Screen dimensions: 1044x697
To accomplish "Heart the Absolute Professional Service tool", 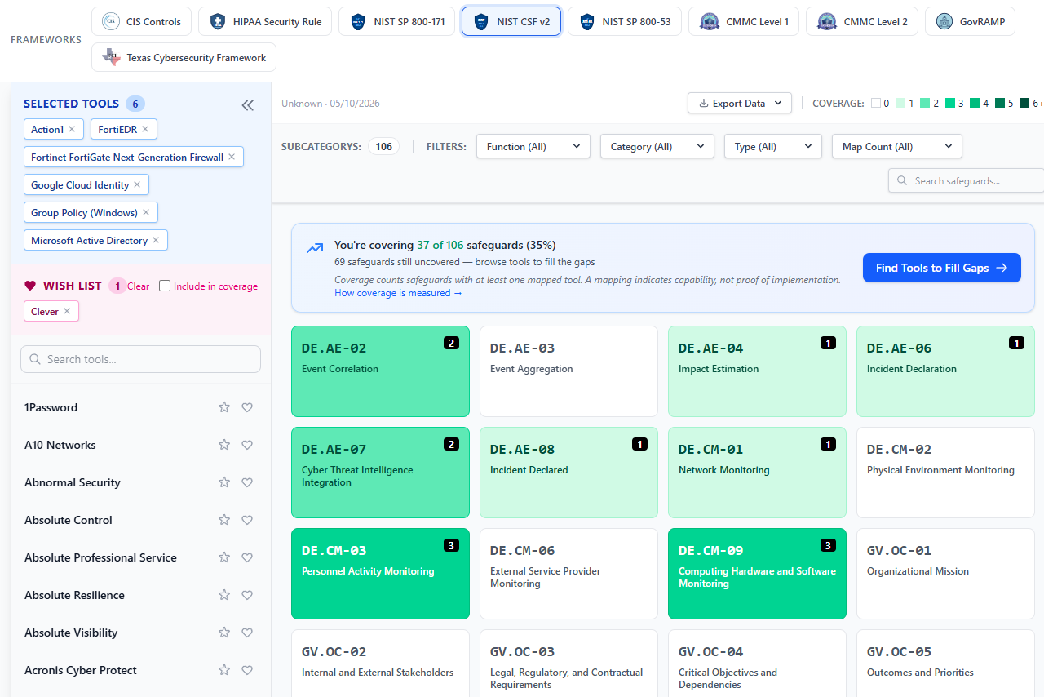I will [x=247, y=557].
